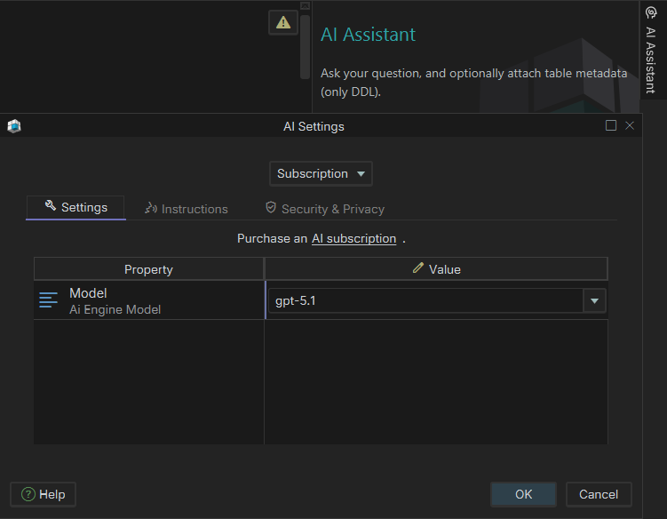Viewport: 667px width, 519px height.
Task: Switch to the Settings tab
Action: pos(75,207)
